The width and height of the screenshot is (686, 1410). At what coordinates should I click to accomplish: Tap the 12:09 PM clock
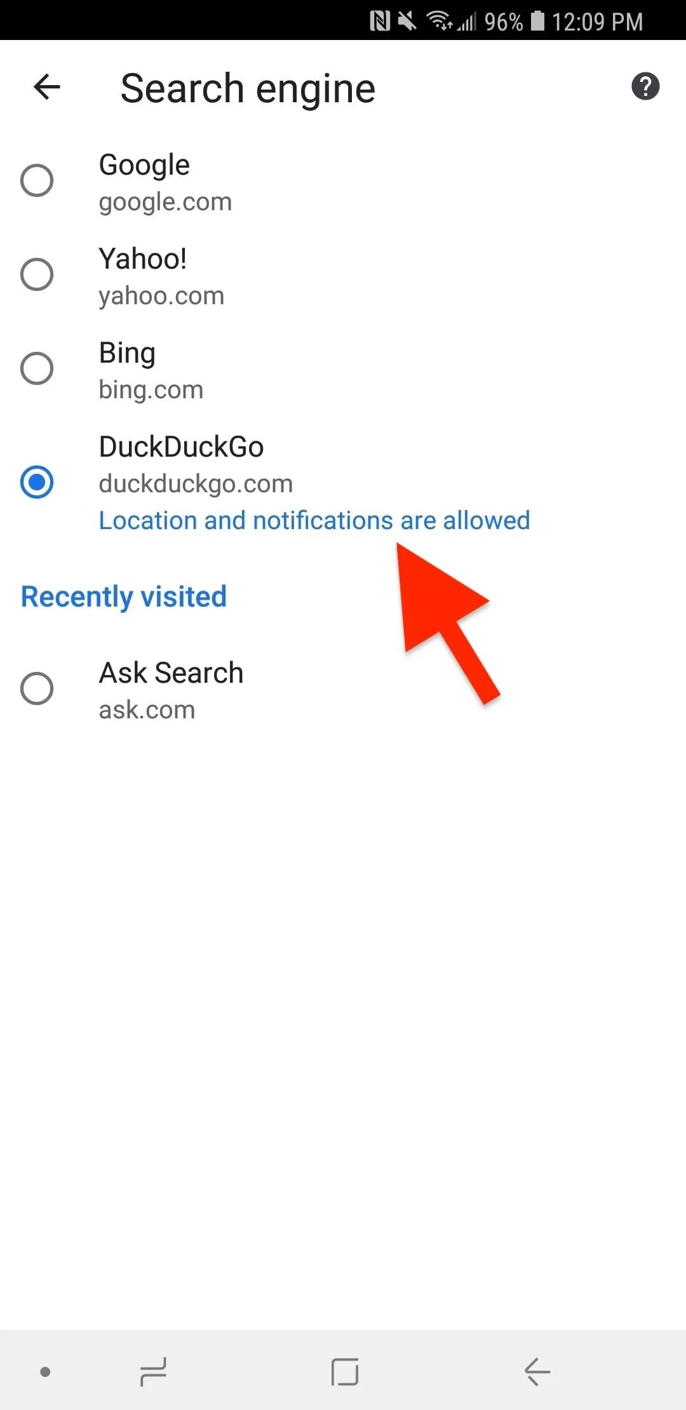point(597,22)
